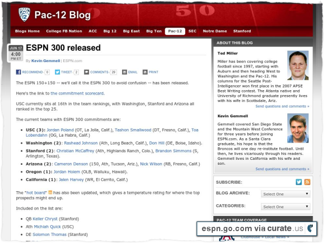The height and width of the screenshot is (243, 324).
Task: Click the Recommend text link
Action: (32, 72)
